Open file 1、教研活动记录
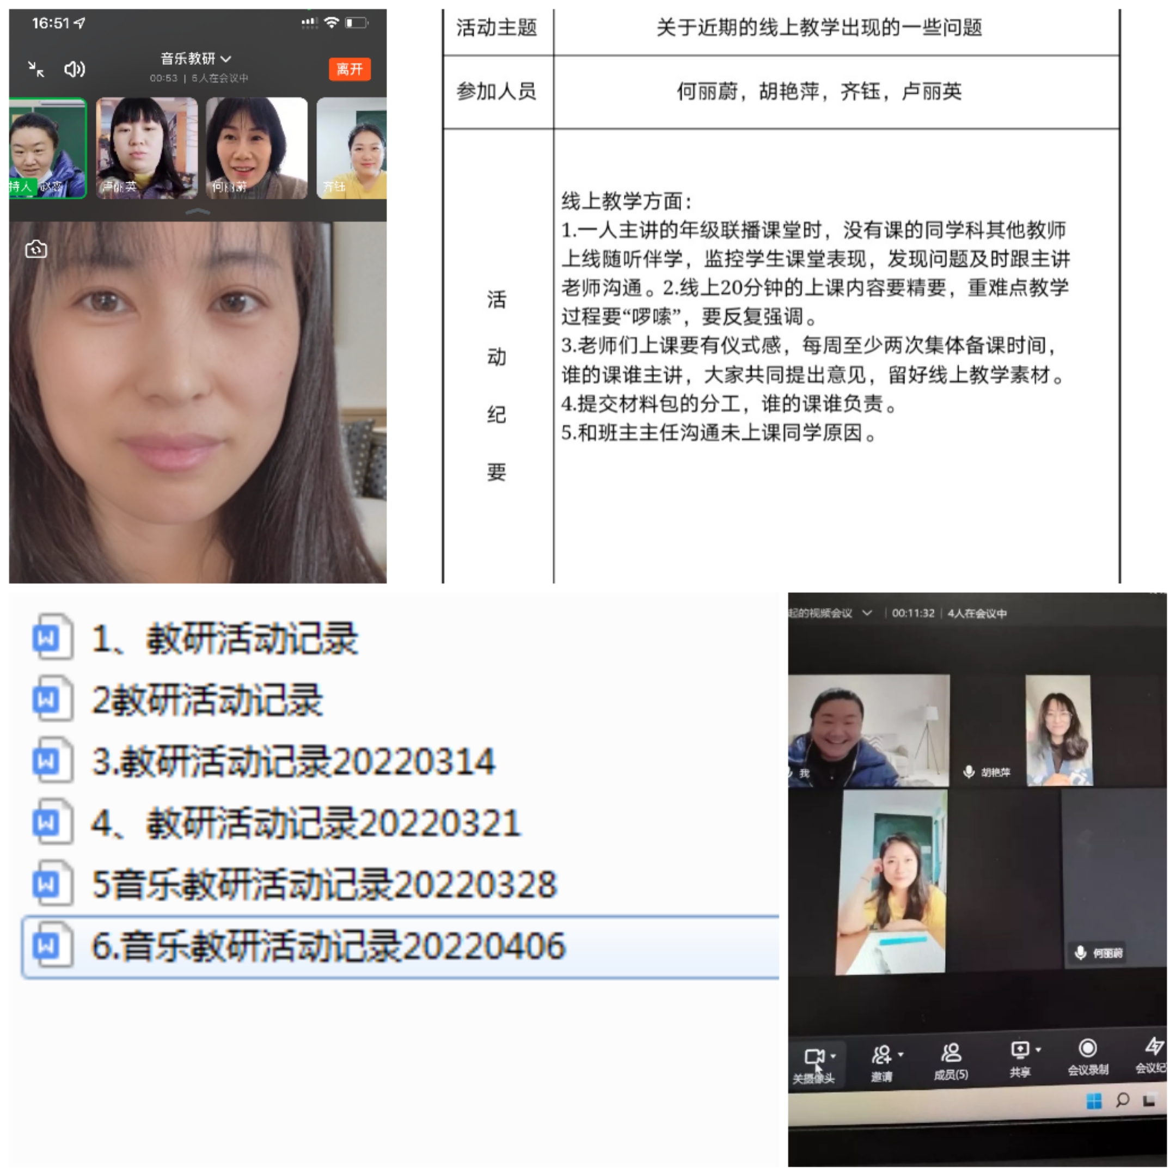Screen dimensions: 1176x1176 pyautogui.click(x=224, y=639)
